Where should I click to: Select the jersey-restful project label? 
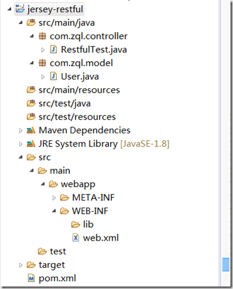tap(55, 9)
